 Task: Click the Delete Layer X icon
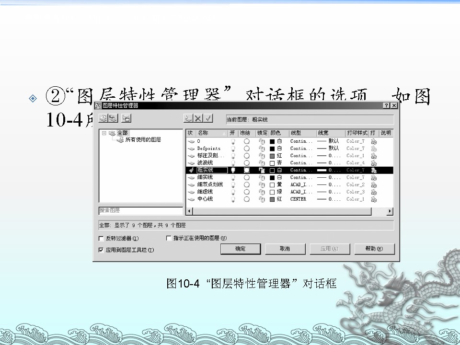click(x=198, y=118)
